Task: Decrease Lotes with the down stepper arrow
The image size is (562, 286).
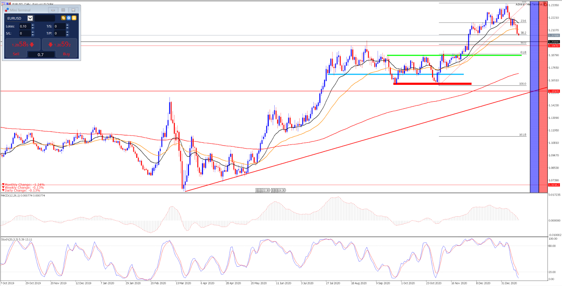Action: 33,28
